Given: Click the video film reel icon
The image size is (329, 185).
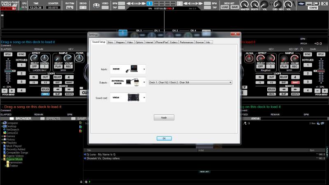Looking at the screenshot, I should coord(96,5).
